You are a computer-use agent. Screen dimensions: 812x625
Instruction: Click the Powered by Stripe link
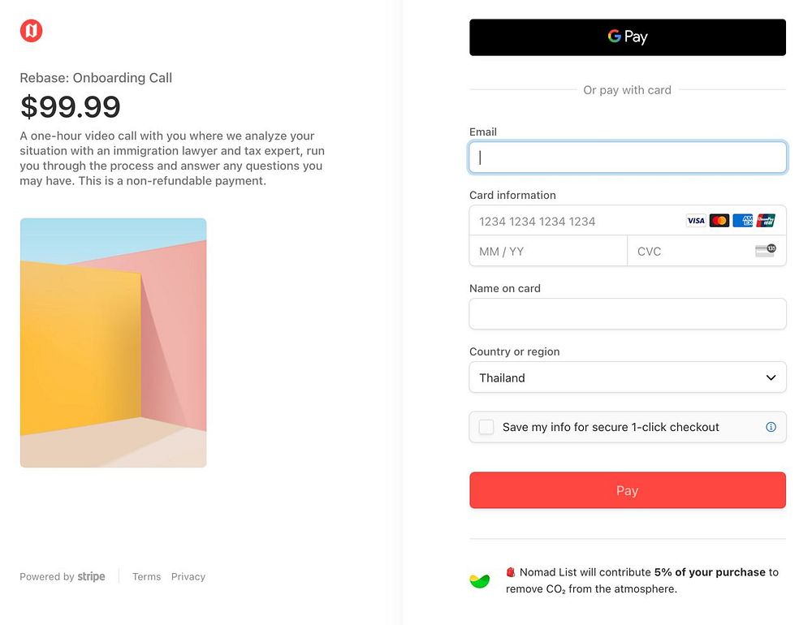tap(63, 577)
